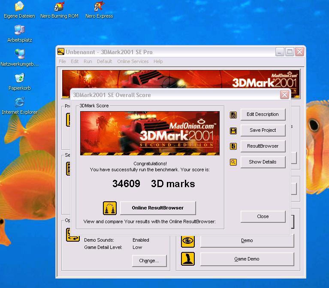Click the Close button in score dialog
The width and height of the screenshot is (329, 288).
(x=263, y=216)
